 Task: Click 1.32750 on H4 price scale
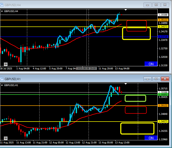pyautogui.click(x=163, y=48)
